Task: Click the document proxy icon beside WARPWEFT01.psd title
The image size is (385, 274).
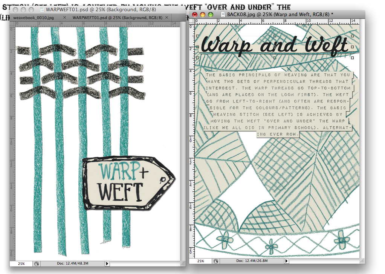Action: point(42,10)
